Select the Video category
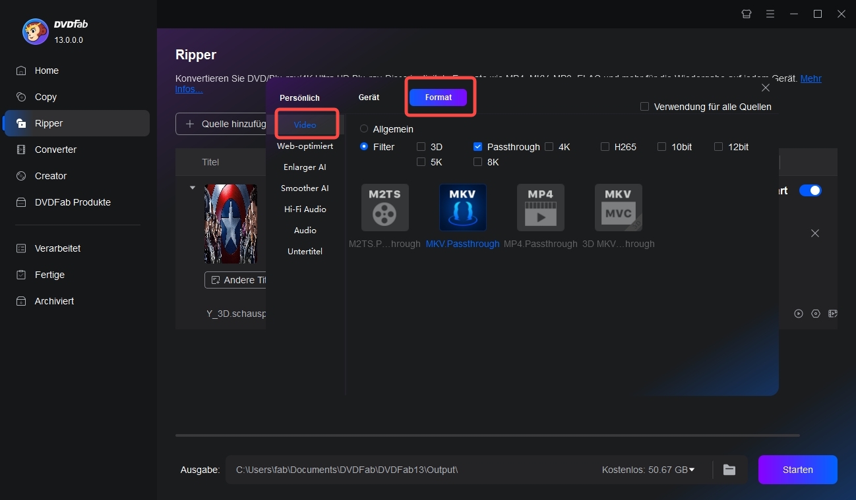This screenshot has width=856, height=500. [x=305, y=125]
